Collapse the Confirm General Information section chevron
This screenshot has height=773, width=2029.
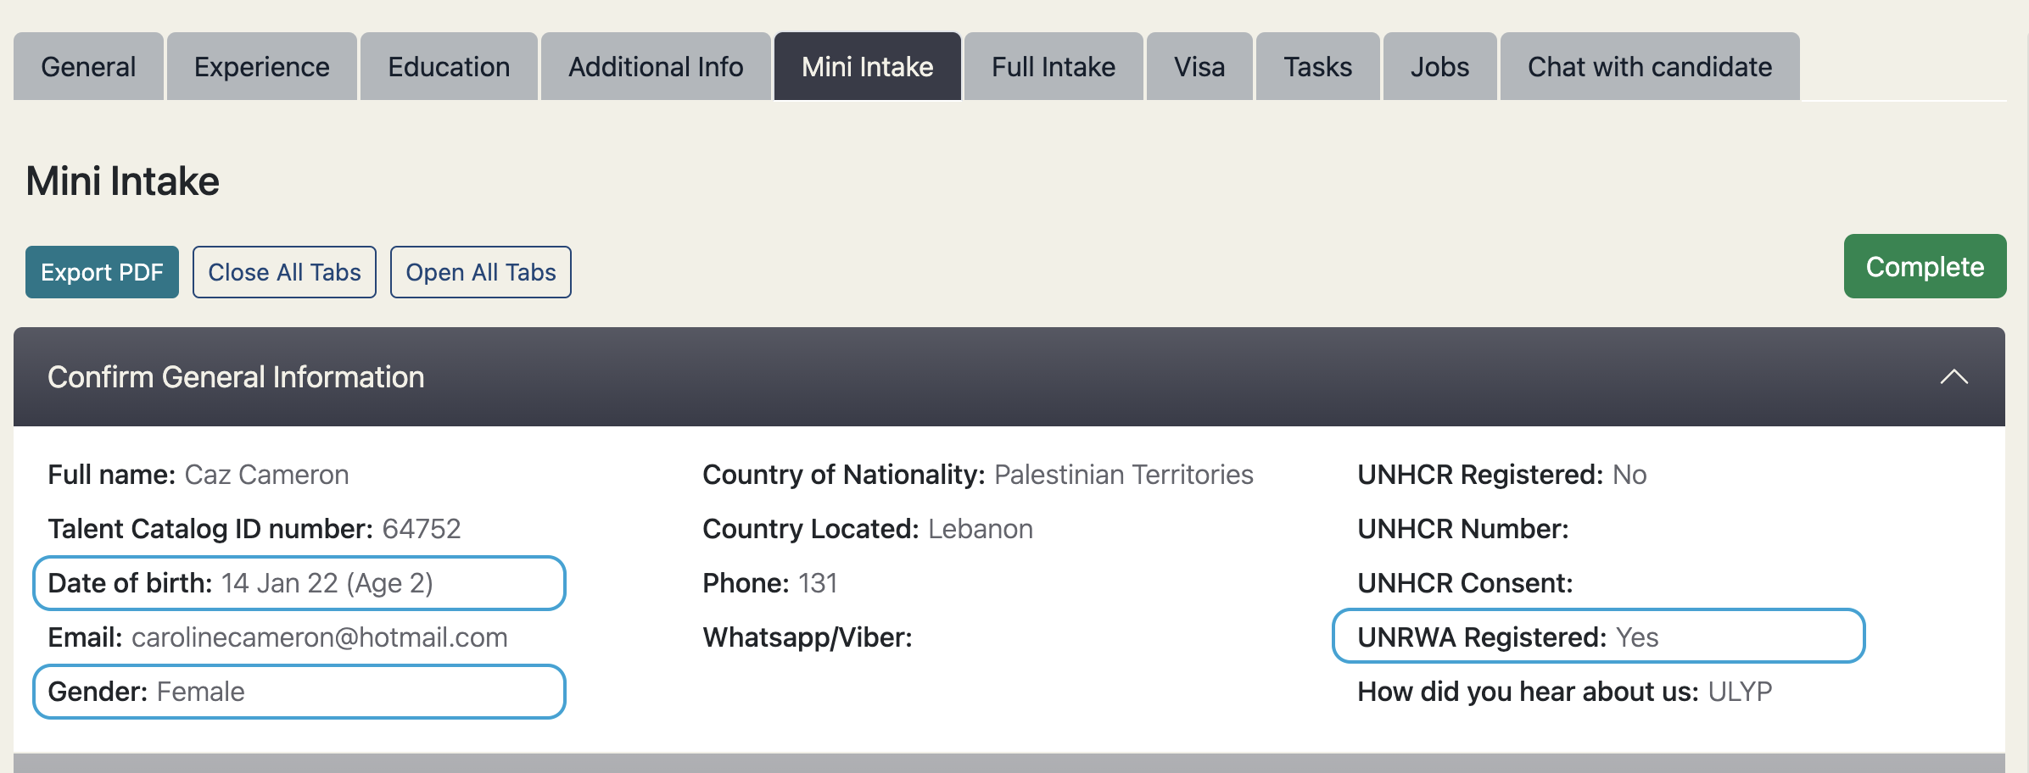point(1954,377)
